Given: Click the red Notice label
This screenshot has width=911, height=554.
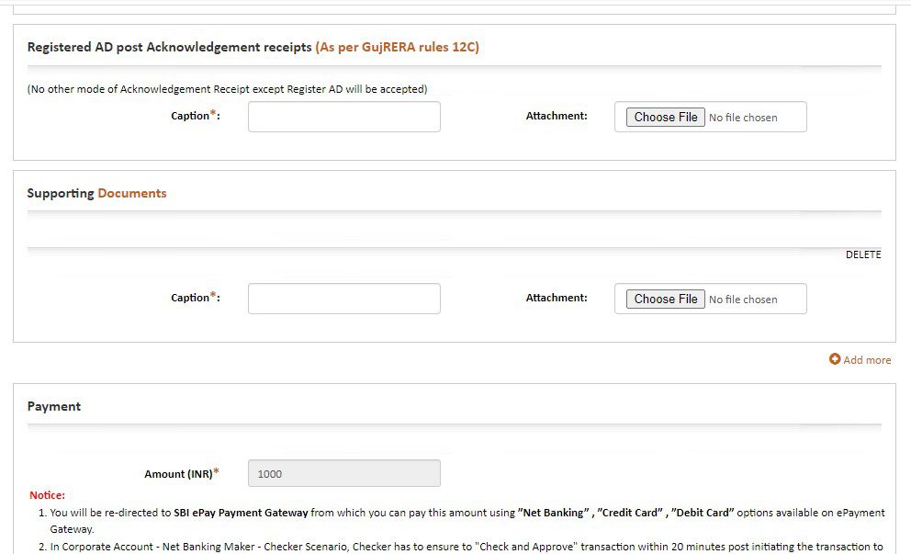Looking at the screenshot, I should [47, 495].
